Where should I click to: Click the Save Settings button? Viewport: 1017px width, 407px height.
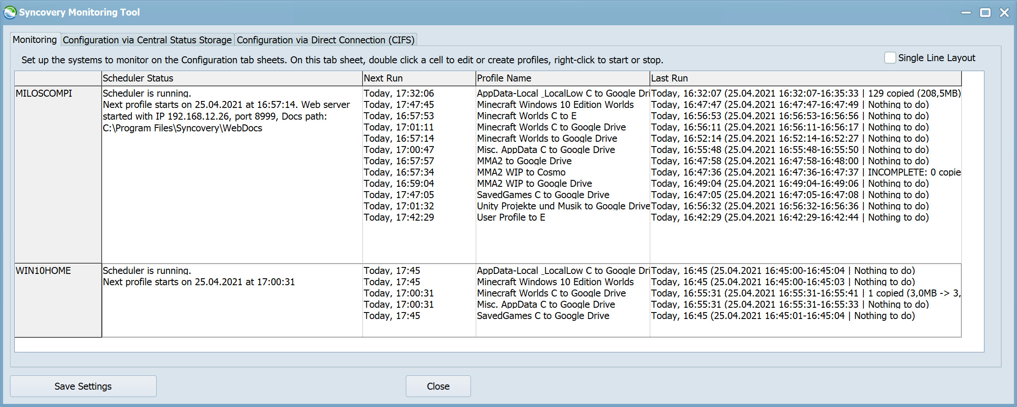[x=83, y=386]
